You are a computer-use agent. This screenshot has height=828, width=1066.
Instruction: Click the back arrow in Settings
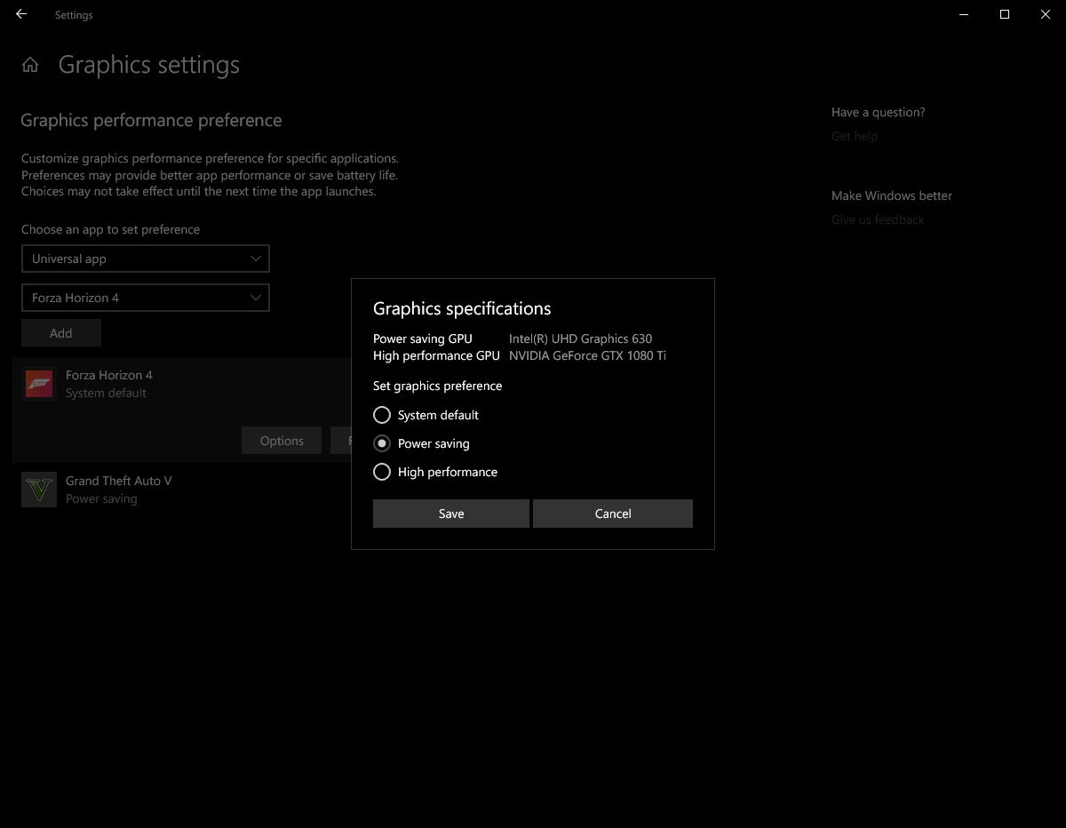[21, 14]
